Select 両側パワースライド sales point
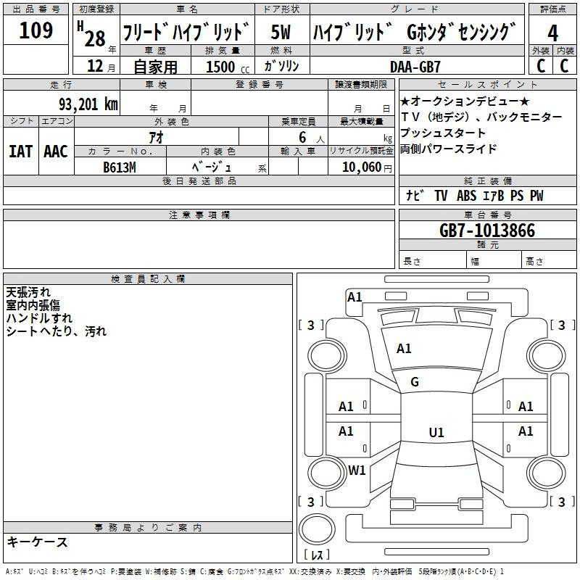The width and height of the screenshot is (580, 580). tap(448, 149)
